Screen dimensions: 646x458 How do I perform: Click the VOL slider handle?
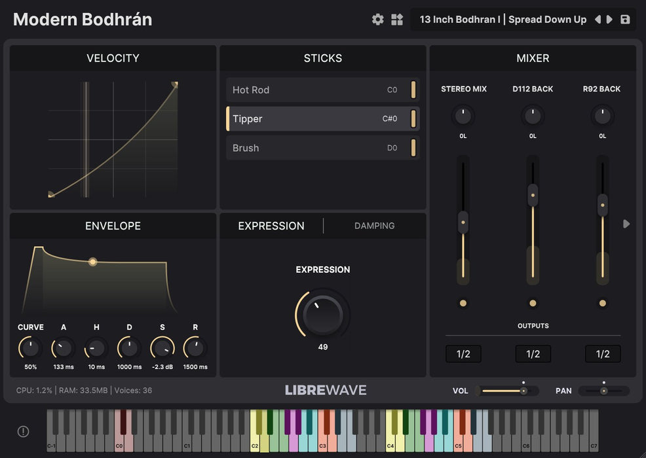[x=523, y=391]
